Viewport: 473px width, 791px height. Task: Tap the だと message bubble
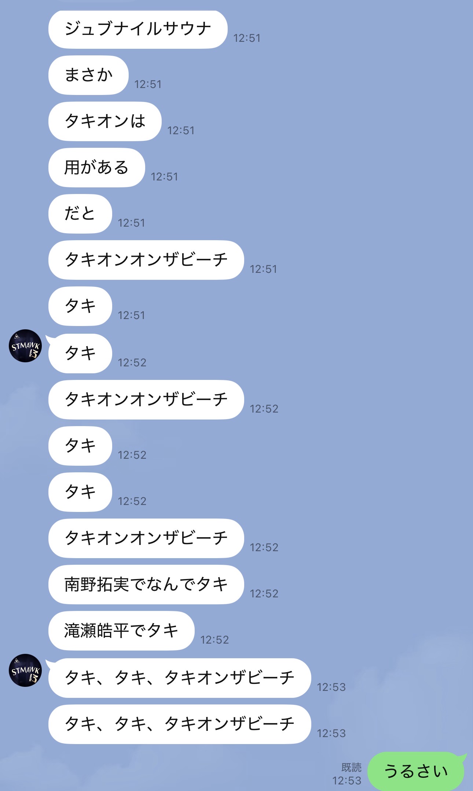click(80, 214)
